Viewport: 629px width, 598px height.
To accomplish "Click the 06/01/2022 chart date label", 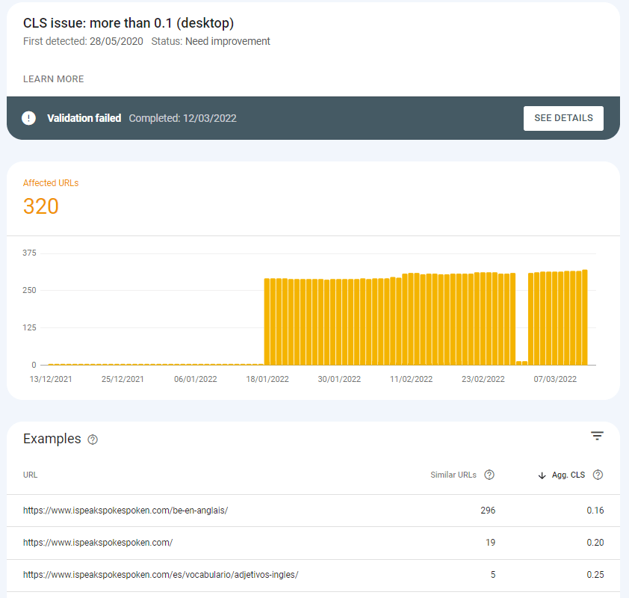I will click(x=196, y=379).
